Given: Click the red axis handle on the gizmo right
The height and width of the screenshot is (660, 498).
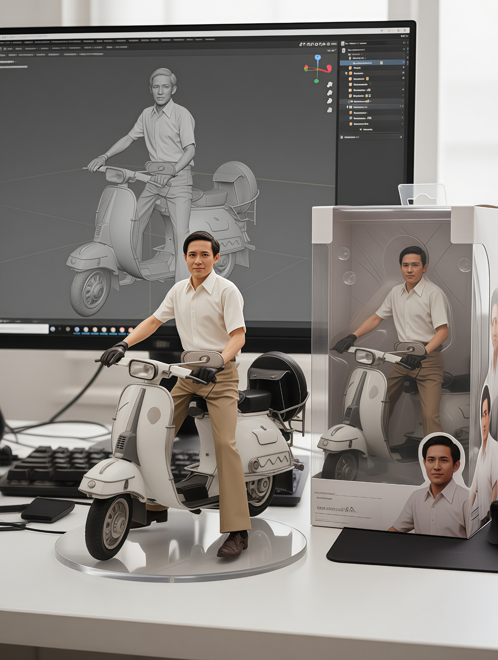Looking at the screenshot, I should [329, 68].
